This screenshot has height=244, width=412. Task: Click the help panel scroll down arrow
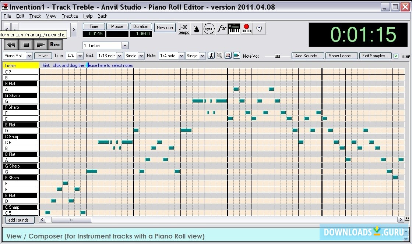[x=406, y=238]
